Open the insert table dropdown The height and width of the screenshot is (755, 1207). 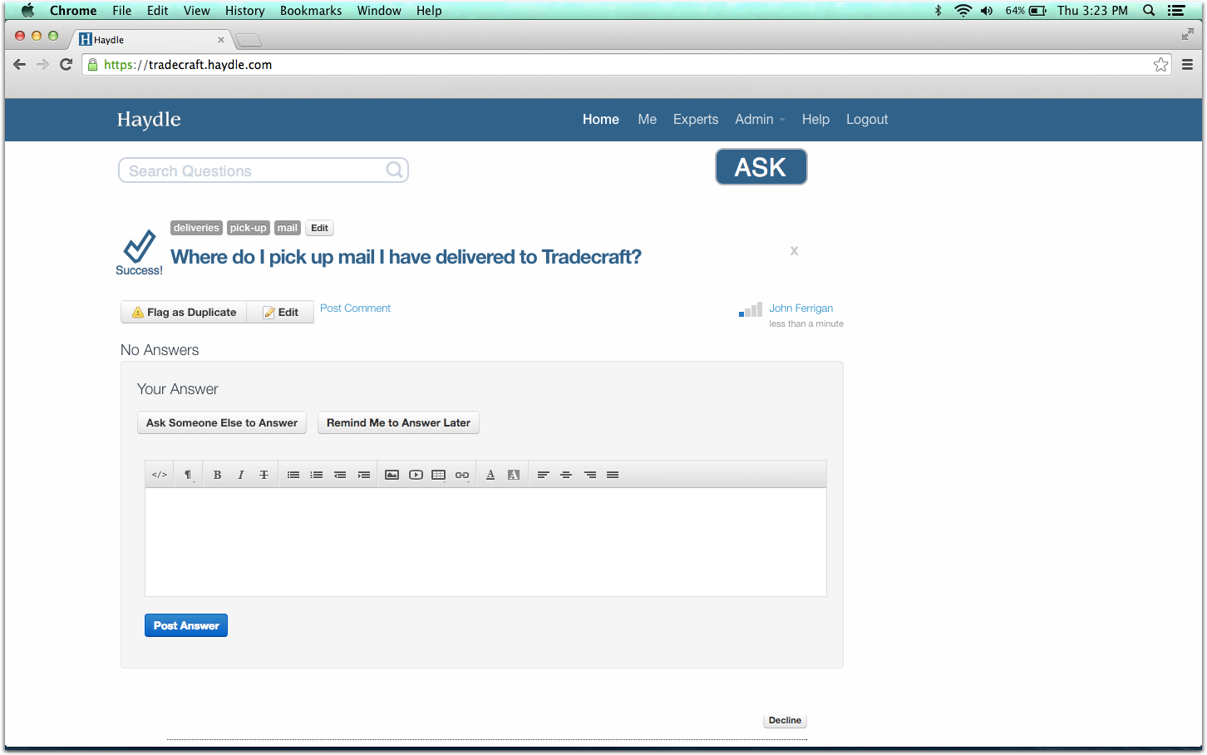pos(439,475)
